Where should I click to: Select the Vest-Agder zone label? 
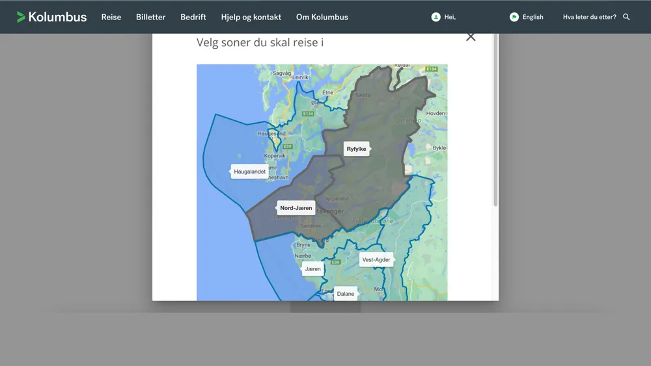376,259
